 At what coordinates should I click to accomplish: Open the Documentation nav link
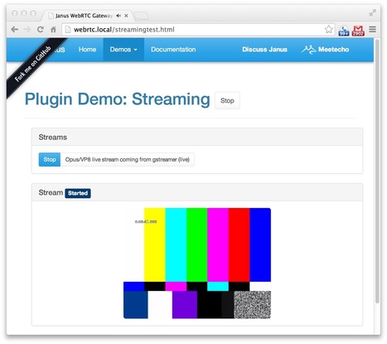coord(173,50)
